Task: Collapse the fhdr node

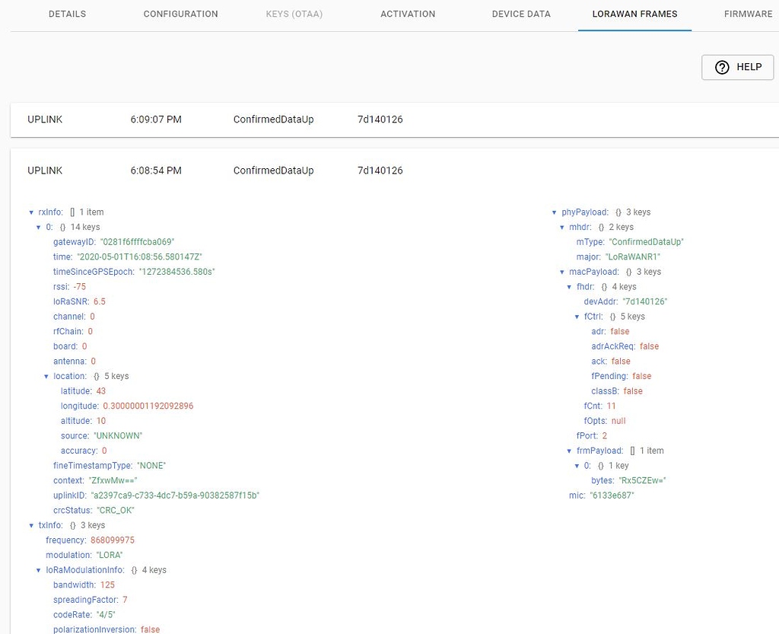Action: click(x=569, y=286)
